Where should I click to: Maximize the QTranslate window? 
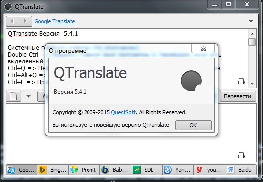(228, 4)
